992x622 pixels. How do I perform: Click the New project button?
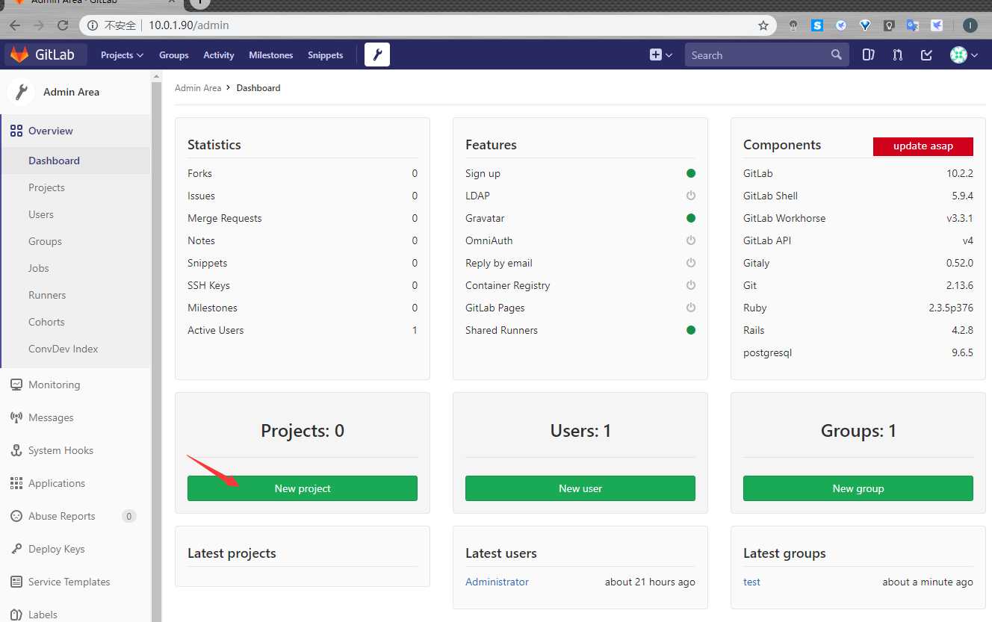[303, 488]
